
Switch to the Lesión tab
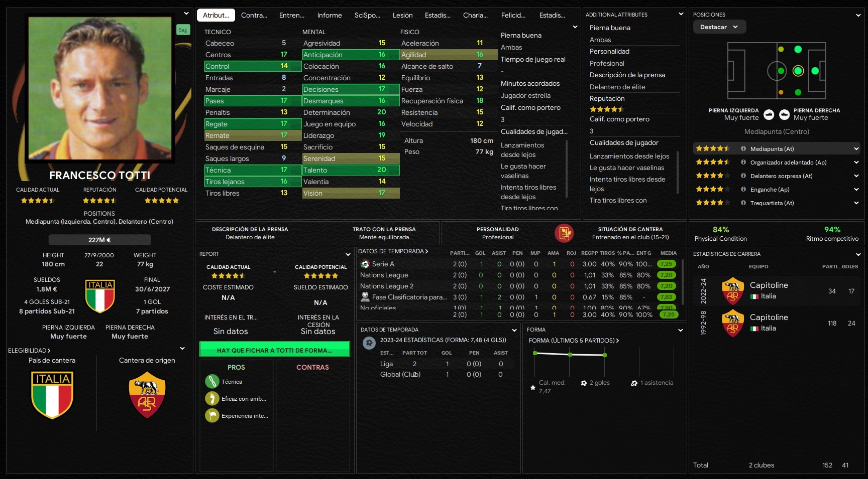pyautogui.click(x=403, y=16)
